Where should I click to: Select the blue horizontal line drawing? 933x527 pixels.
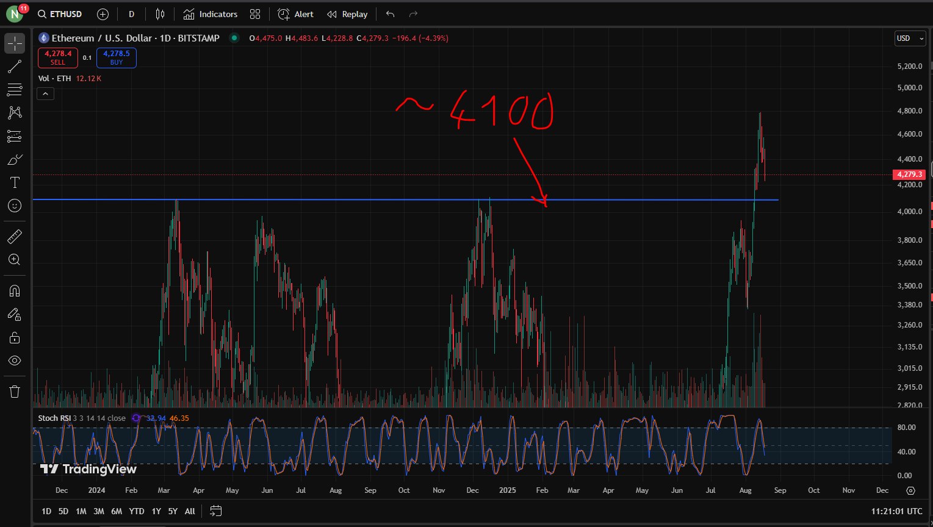tap(405, 199)
